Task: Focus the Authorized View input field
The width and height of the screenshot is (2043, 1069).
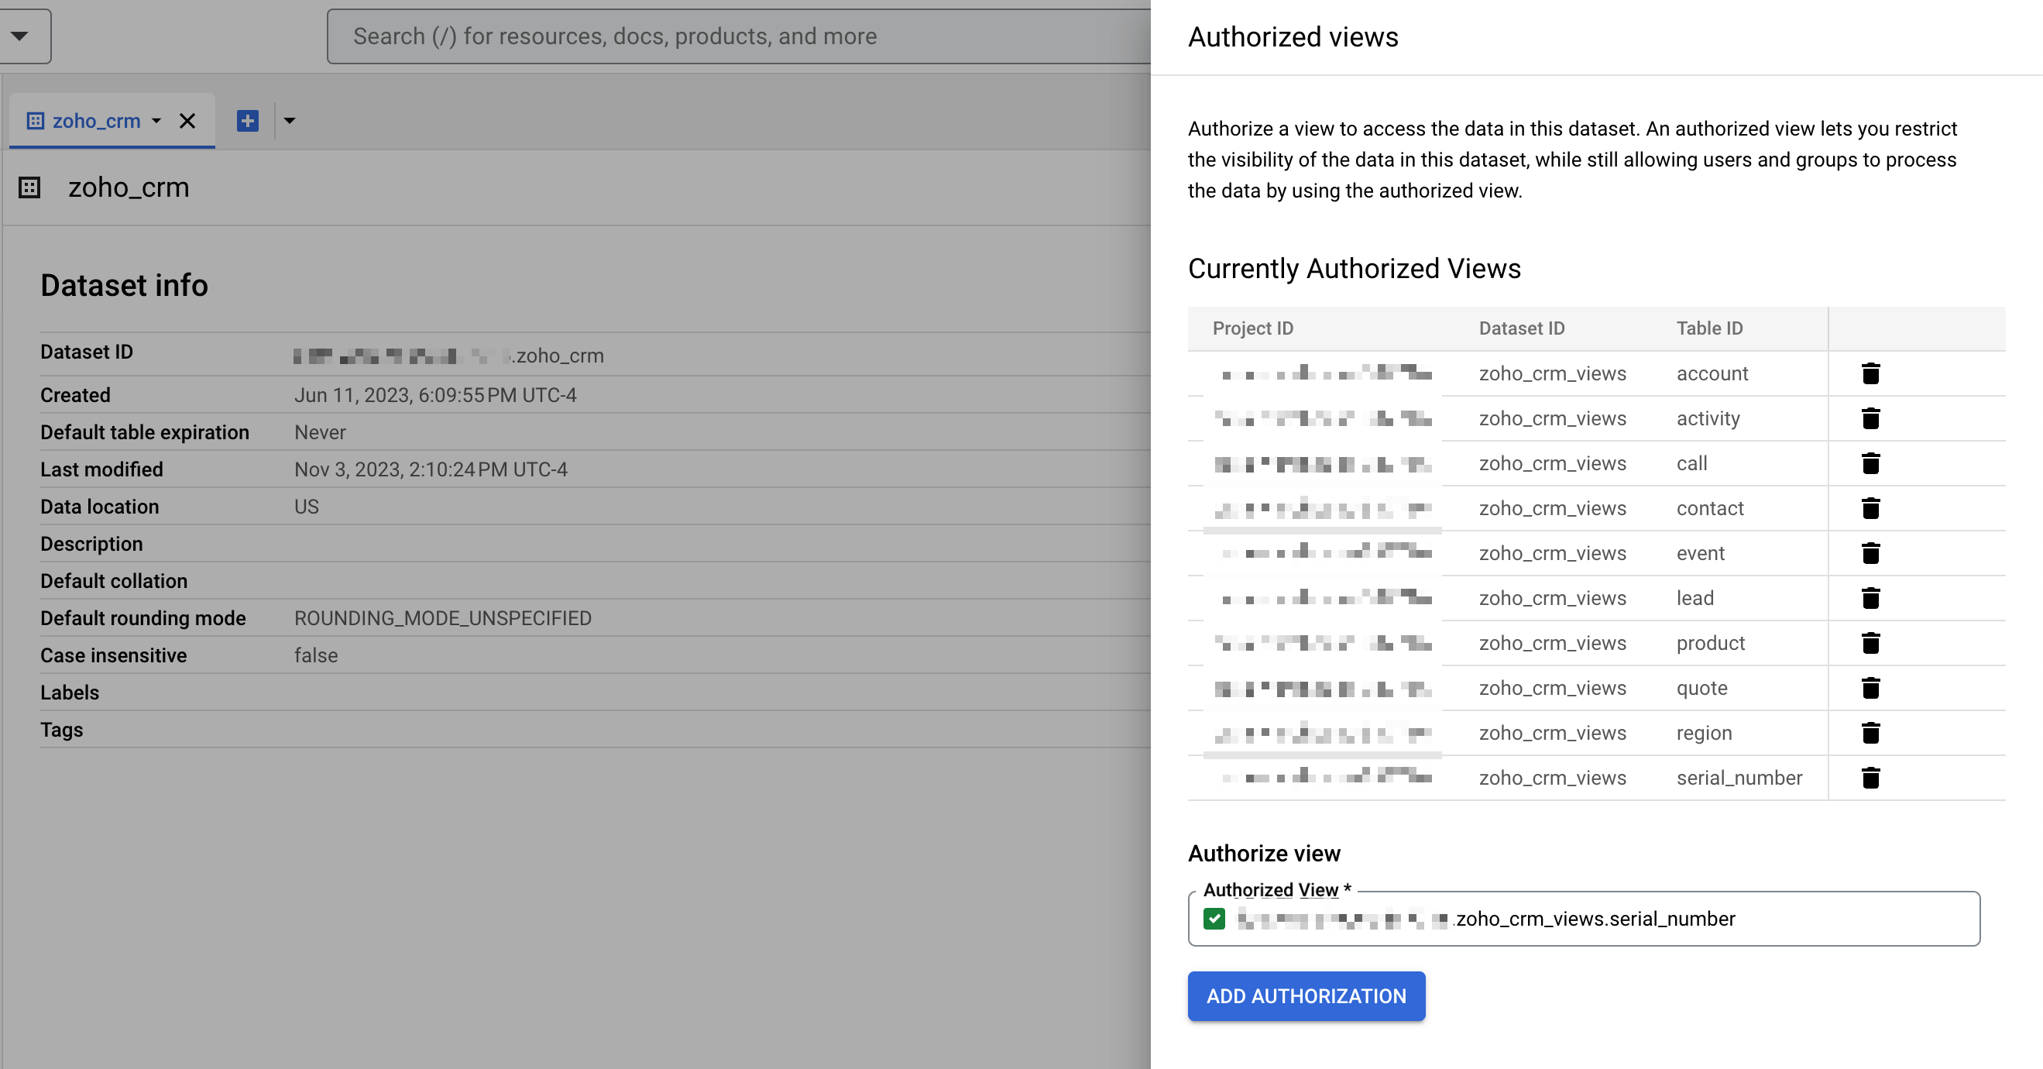Action: tap(1583, 918)
